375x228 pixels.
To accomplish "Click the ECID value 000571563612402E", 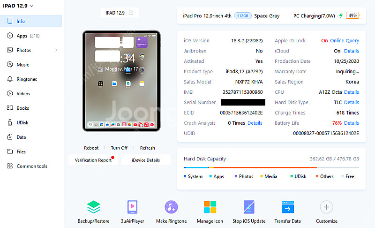I will coord(241,113).
